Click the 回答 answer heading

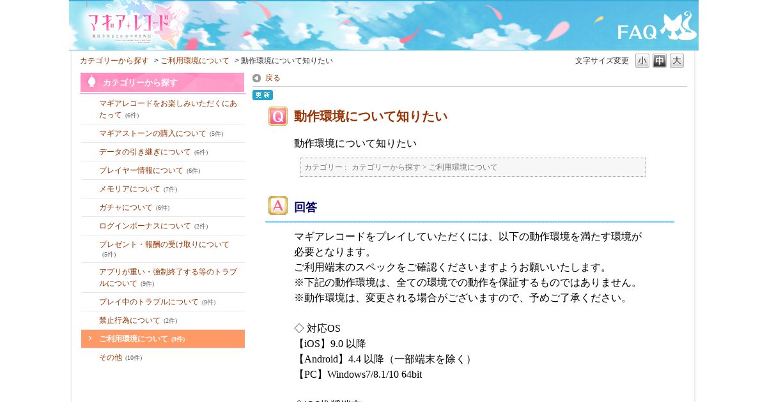[x=306, y=207]
